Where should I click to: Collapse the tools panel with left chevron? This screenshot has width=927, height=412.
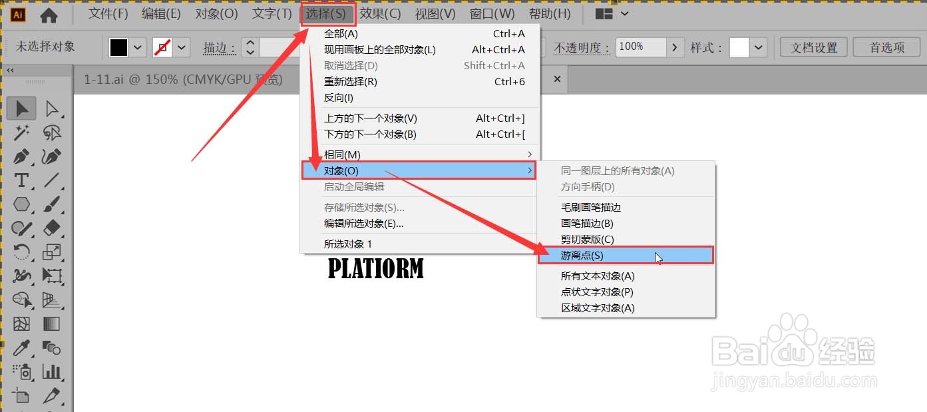9,69
